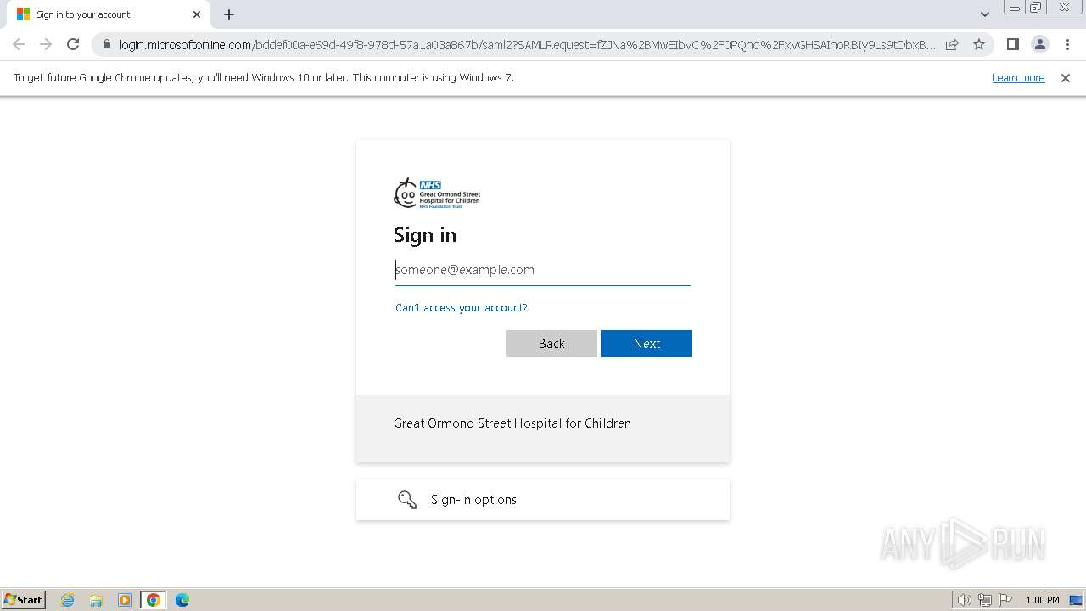Open the 'Can't access your account?' link
Screen dimensions: 1086x611
[462, 307]
